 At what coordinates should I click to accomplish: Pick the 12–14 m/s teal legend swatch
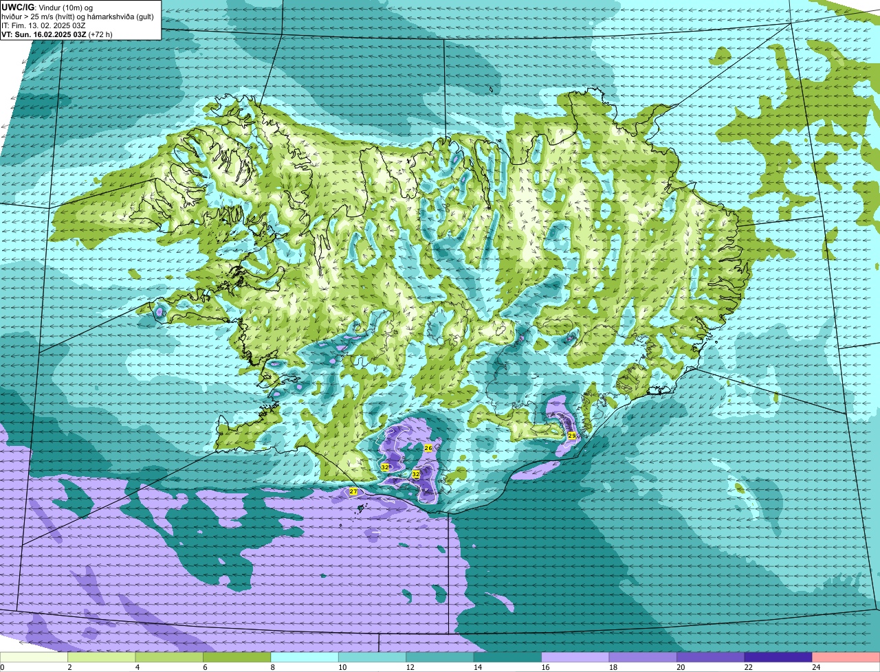440,658
